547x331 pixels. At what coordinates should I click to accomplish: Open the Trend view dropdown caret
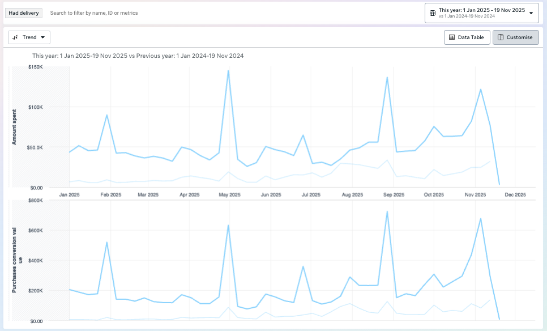pos(43,37)
